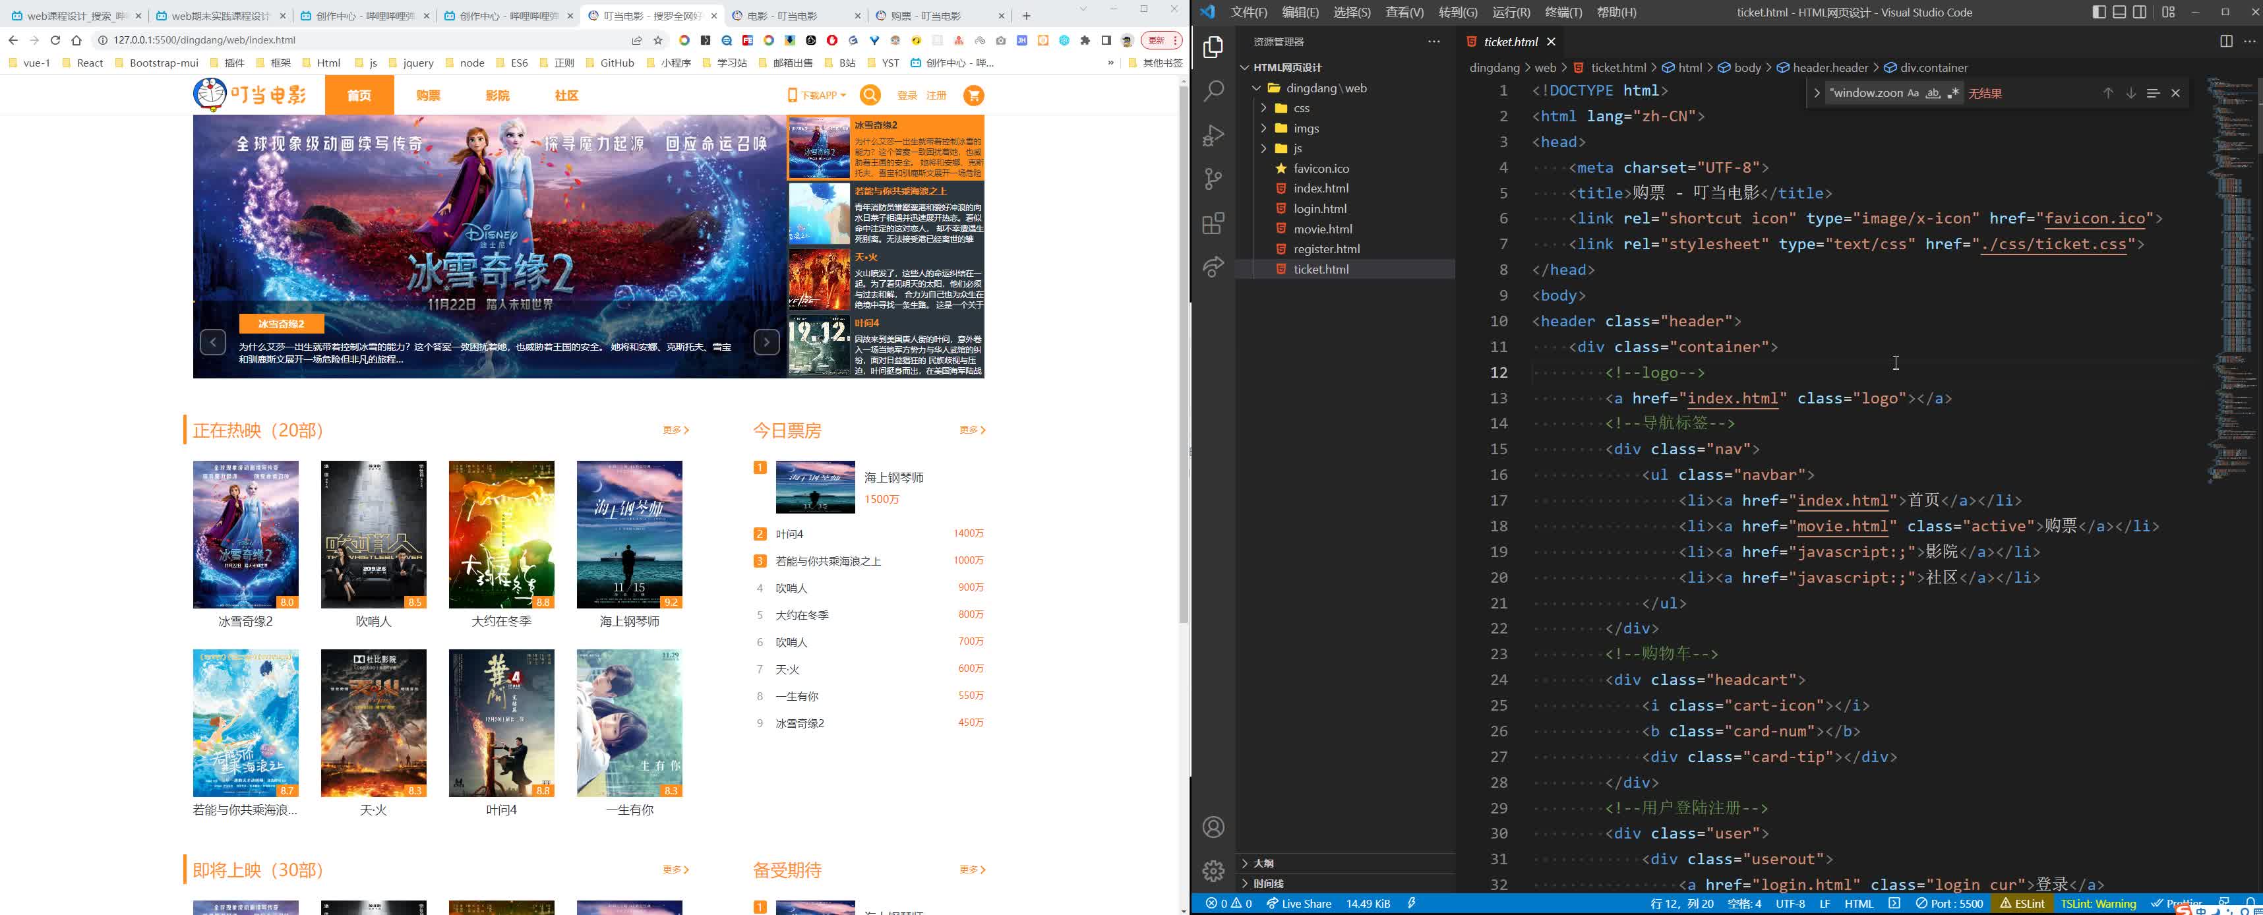2263x915 pixels.
Task: Open the Search view in VS Code sidebar
Action: click(x=1213, y=90)
